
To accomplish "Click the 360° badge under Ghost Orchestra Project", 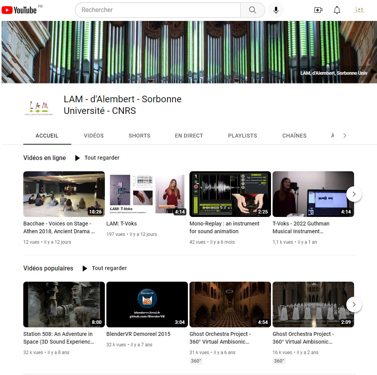I will [x=196, y=361].
